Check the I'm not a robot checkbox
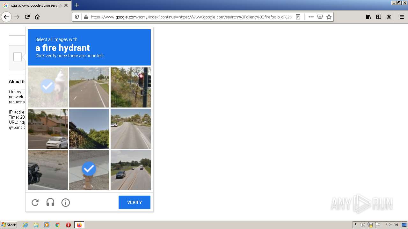 point(18,57)
